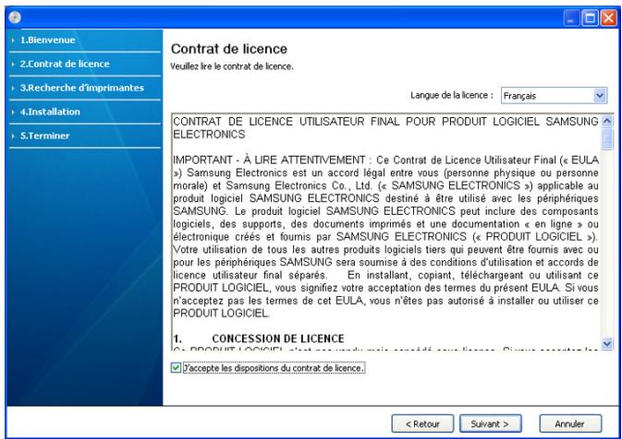The width and height of the screenshot is (622, 439).
Task: Go to 3.Recherche d'imprimantes step
Action: 81,88
